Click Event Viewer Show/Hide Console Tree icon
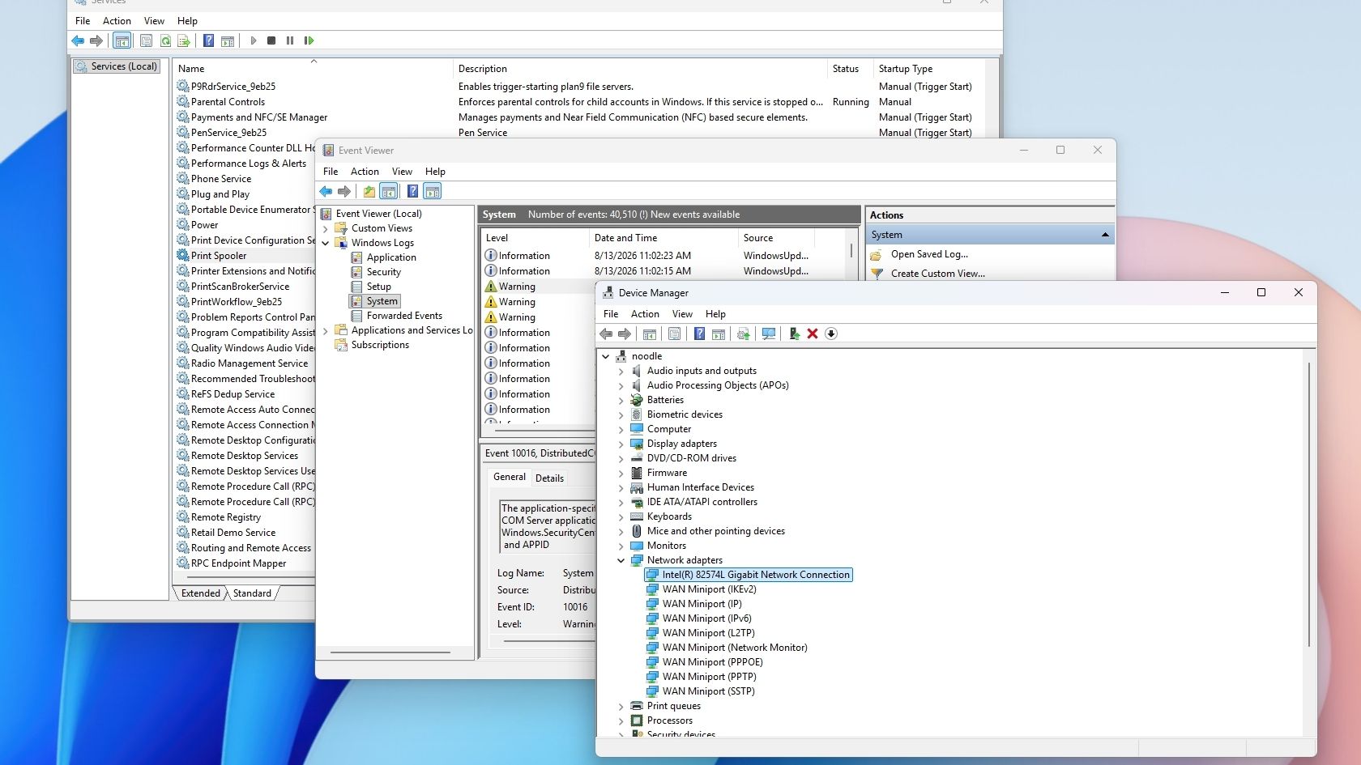Image resolution: width=1361 pixels, height=765 pixels. [389, 192]
